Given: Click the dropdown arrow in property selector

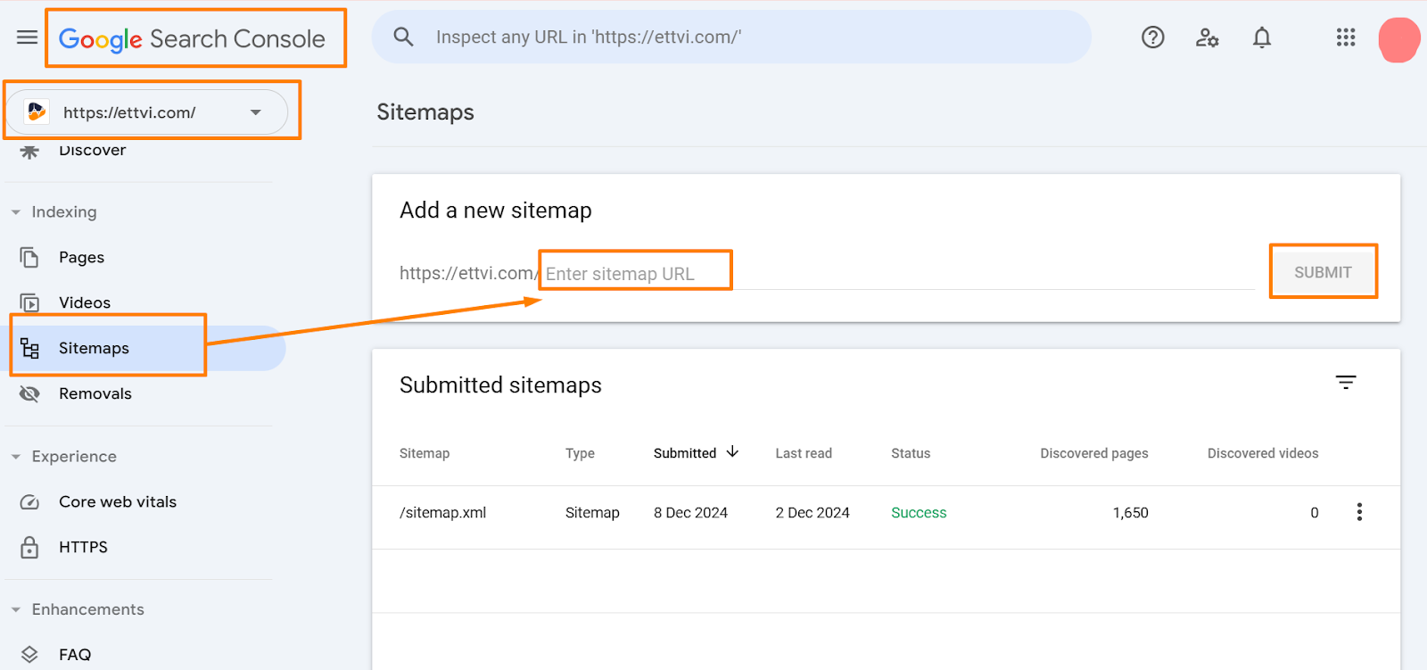Looking at the screenshot, I should [256, 112].
